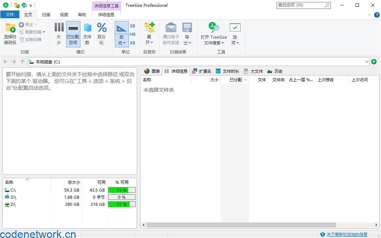Screen dimensions: 381x238
Task: Toggle automatic unit selection
Action: click(121, 34)
